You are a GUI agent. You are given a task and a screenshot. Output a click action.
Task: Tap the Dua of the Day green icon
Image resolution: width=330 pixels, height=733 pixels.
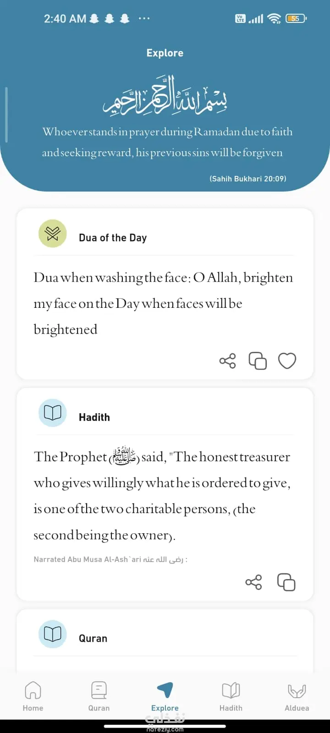53,234
